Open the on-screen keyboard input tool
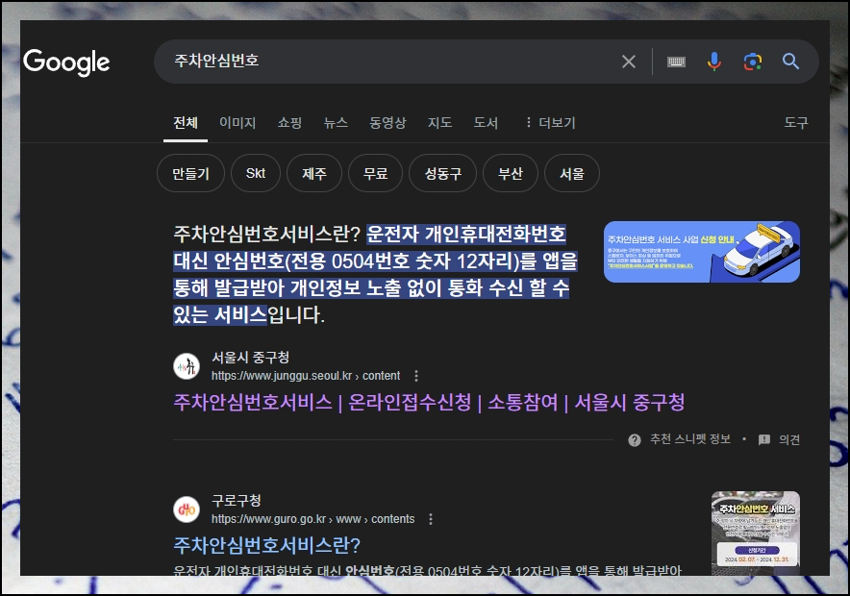The height and width of the screenshot is (596, 850). [676, 62]
